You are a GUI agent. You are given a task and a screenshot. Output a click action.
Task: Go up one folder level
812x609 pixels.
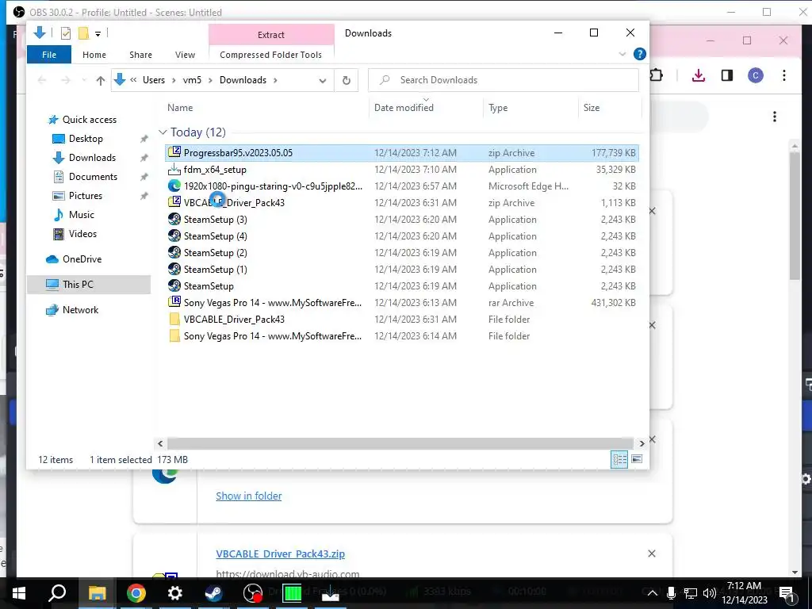click(101, 80)
